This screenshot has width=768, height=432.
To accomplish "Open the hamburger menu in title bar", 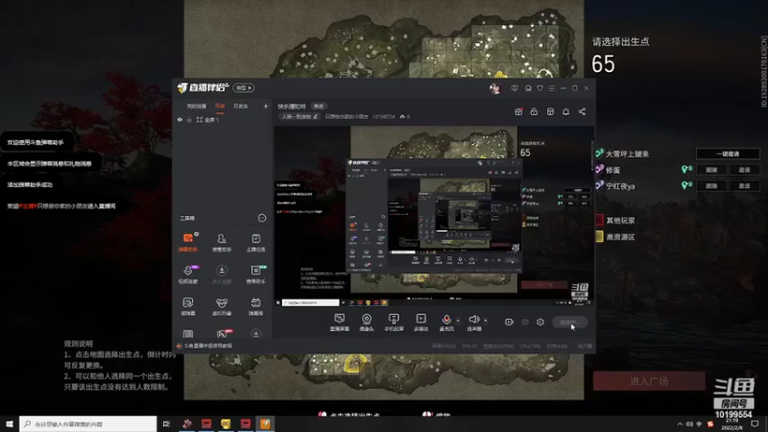I will [x=551, y=88].
